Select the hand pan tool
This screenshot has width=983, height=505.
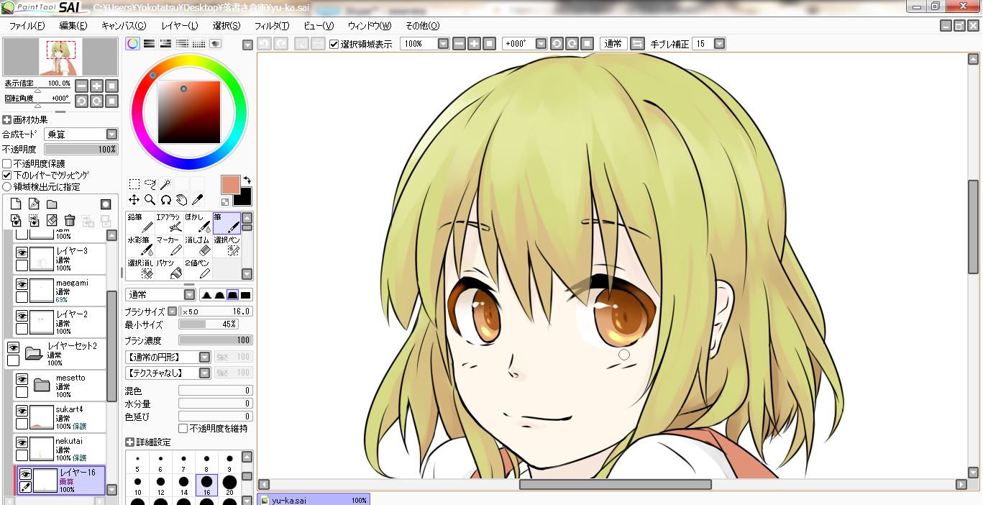pos(182,199)
